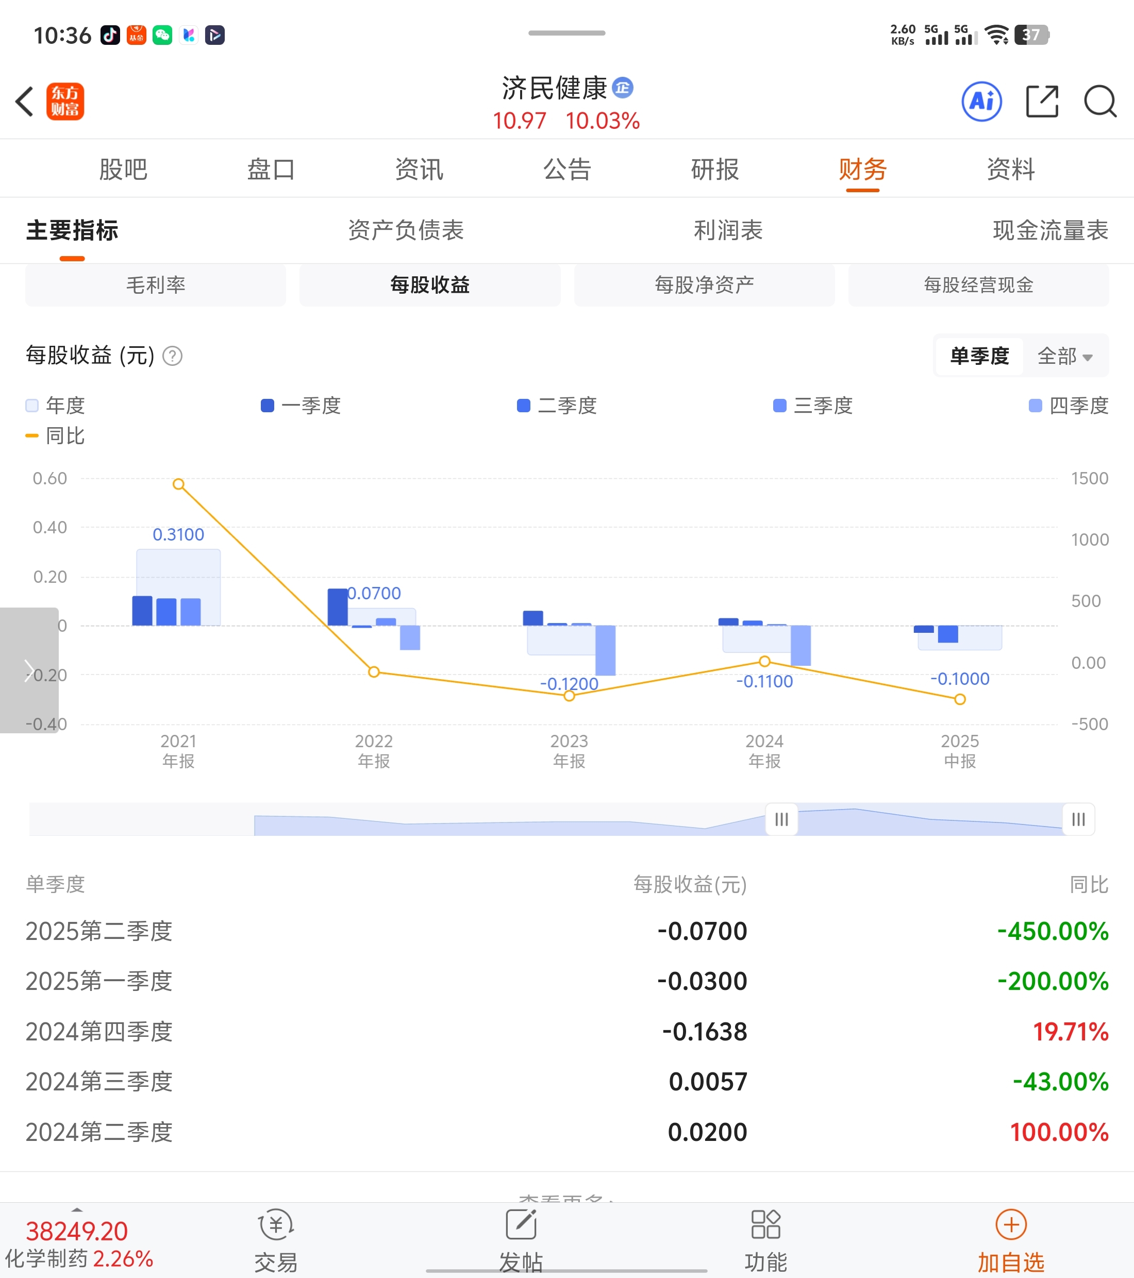This screenshot has height=1278, width=1134.
Task: Add stock with 加自选 plus icon
Action: click(x=1011, y=1225)
